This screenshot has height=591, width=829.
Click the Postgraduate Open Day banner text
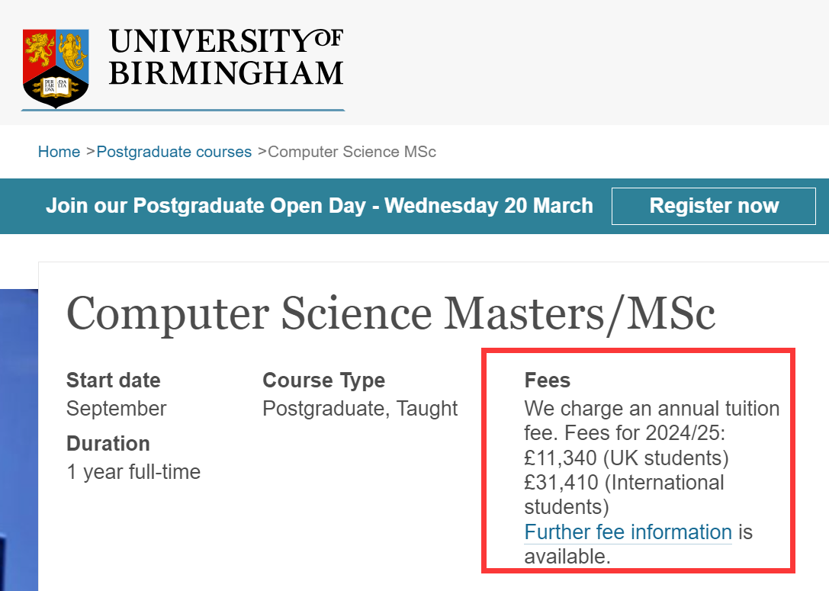click(x=320, y=206)
